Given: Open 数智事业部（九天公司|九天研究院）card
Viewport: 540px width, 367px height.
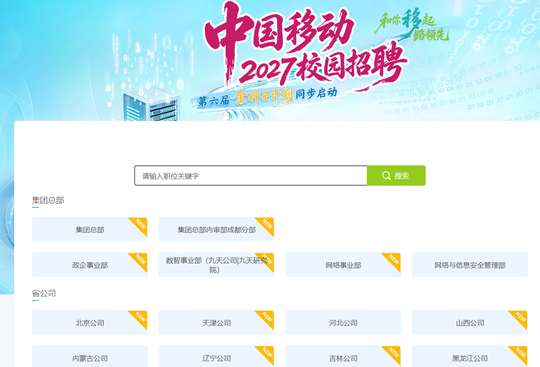Looking at the screenshot, I should pyautogui.click(x=217, y=265).
